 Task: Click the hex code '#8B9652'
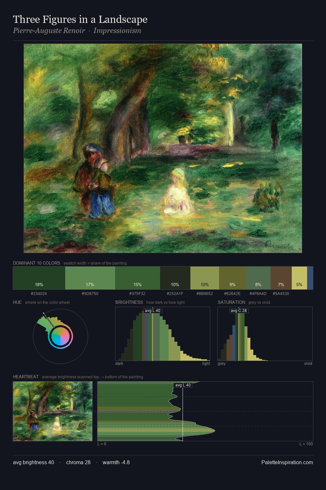pos(205,294)
